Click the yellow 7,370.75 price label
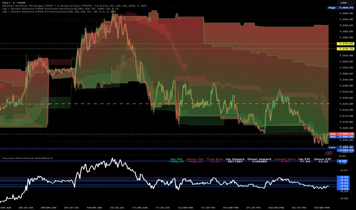This screenshot has width=356, height=210. 345,48
